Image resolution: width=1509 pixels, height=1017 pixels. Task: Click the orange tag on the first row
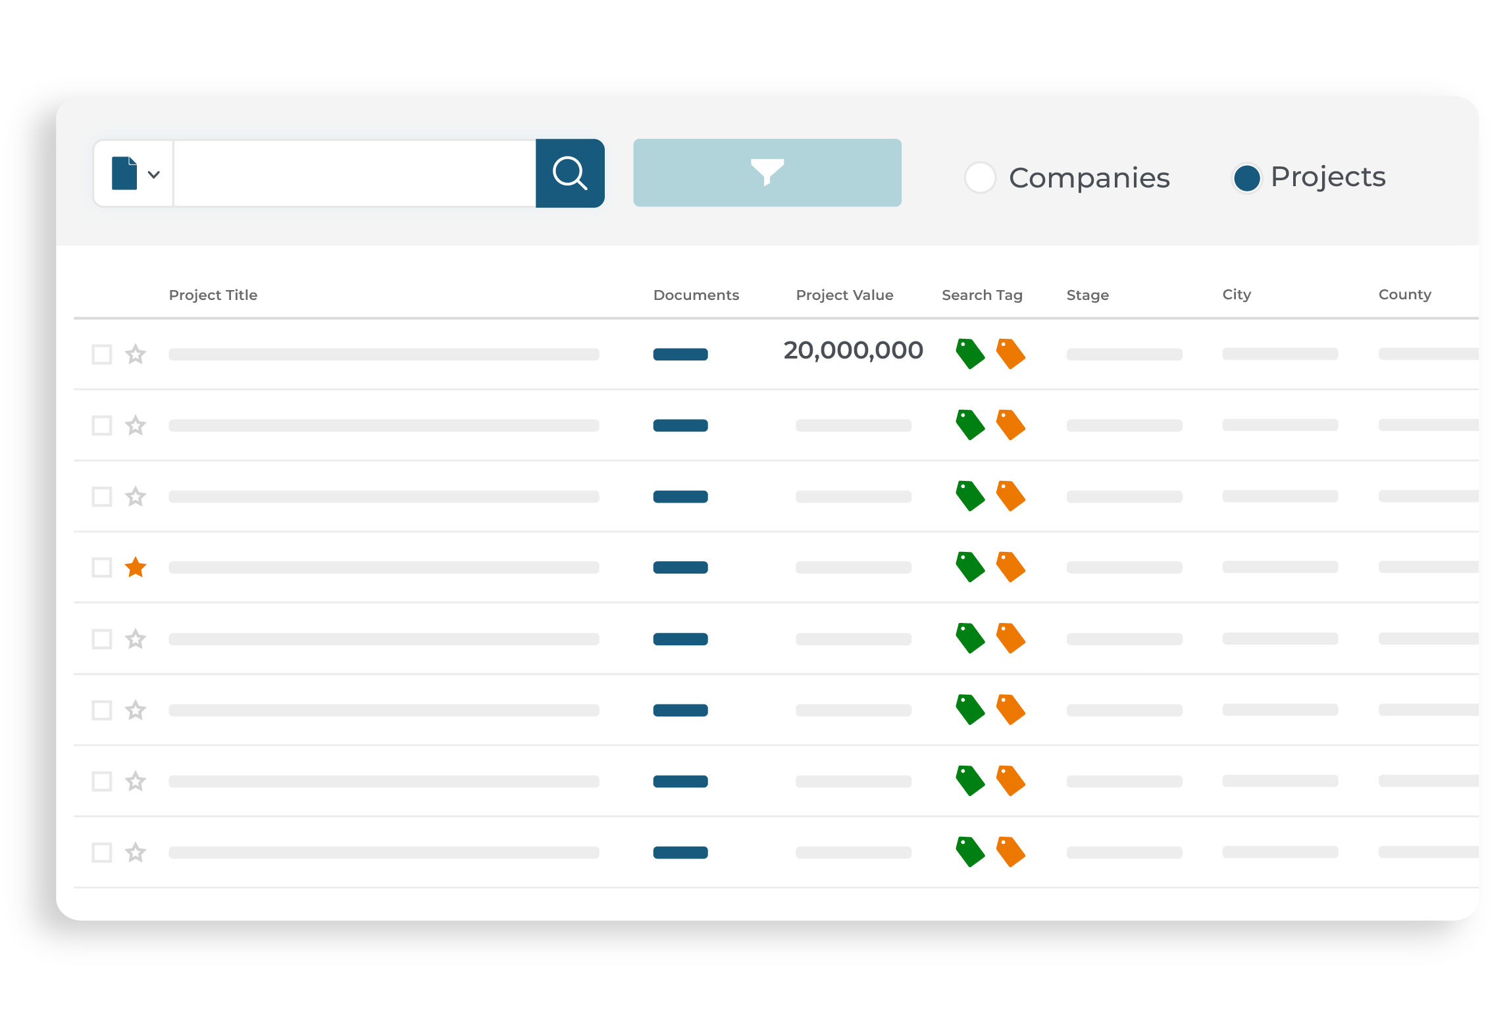(x=1009, y=354)
